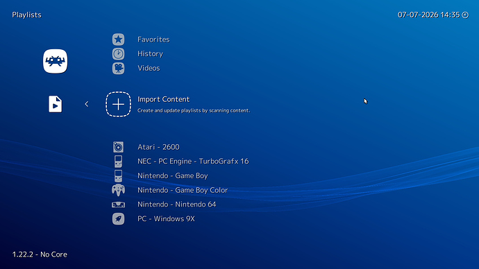This screenshot has width=479, height=269.
Task: Click the clock icon beside the date
Action: click(x=465, y=15)
